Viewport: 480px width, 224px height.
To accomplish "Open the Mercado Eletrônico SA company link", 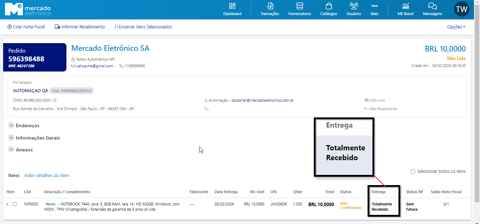I will point(110,48).
